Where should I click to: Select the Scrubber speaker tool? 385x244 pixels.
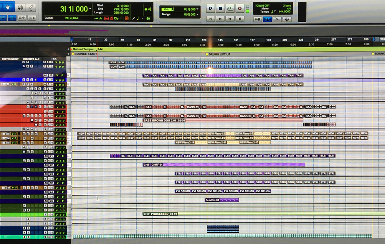(x=20, y=7)
